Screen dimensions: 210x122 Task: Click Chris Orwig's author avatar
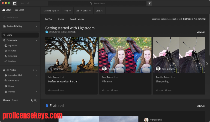coord(51,69)
